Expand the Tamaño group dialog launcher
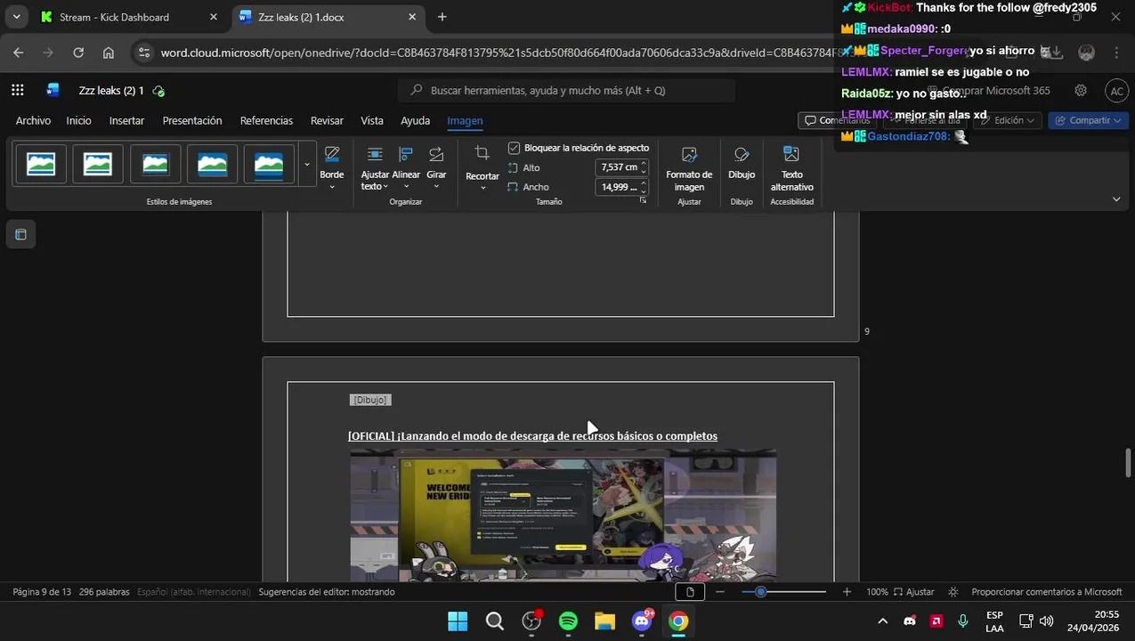 [643, 201]
